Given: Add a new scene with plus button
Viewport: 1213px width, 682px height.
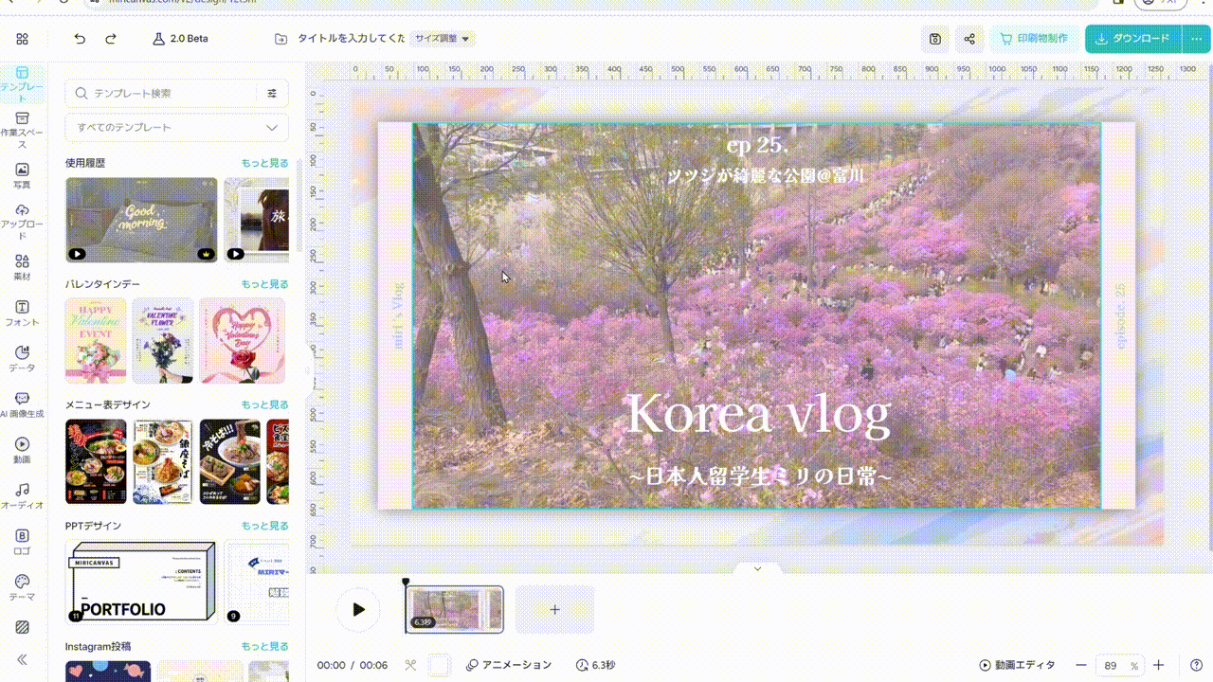Looking at the screenshot, I should point(555,609).
